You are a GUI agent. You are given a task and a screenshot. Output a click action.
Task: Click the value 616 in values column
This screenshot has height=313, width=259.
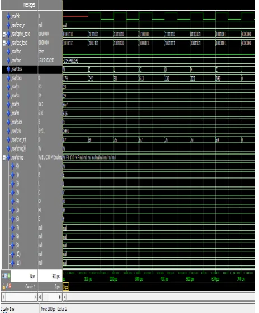click(x=41, y=113)
